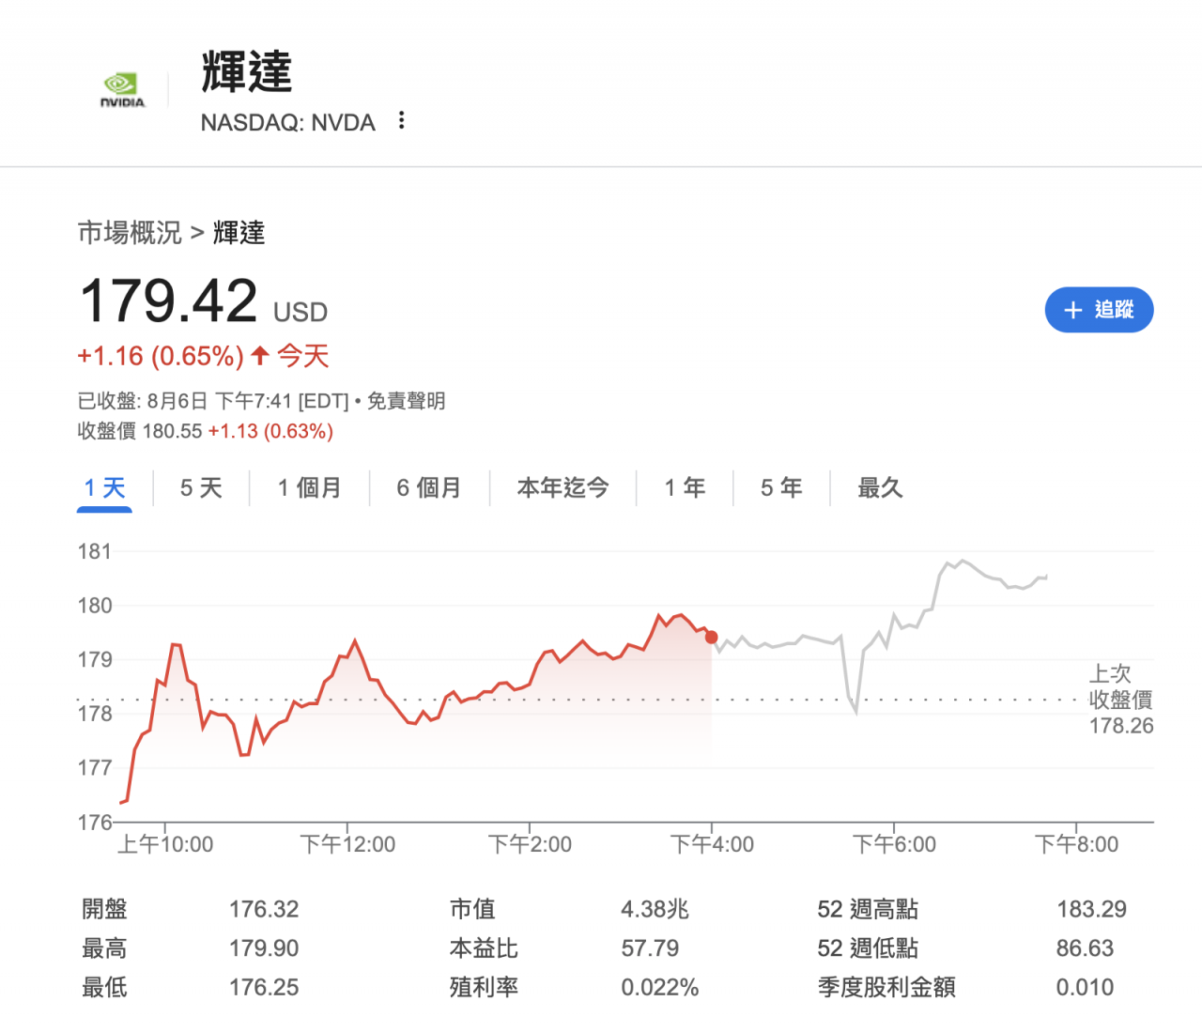Open the three-dot overflow menu beside NVDA

point(401,120)
